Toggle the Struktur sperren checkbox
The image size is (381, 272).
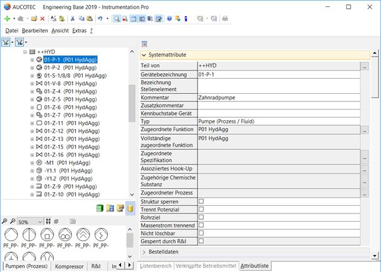(201, 201)
